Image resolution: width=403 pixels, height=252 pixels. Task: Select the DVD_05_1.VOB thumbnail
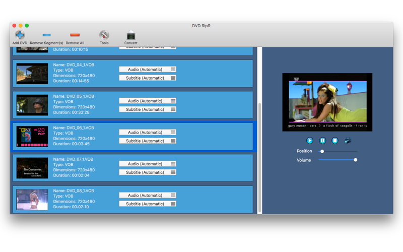pos(32,105)
